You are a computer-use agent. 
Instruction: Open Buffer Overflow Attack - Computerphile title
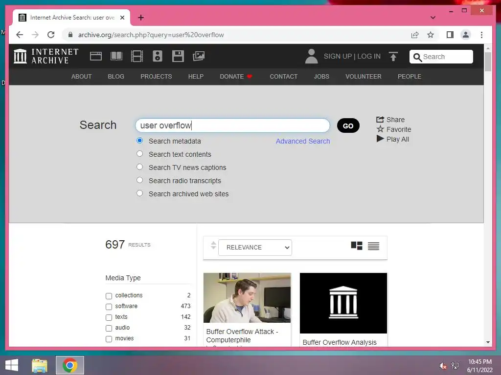click(242, 336)
